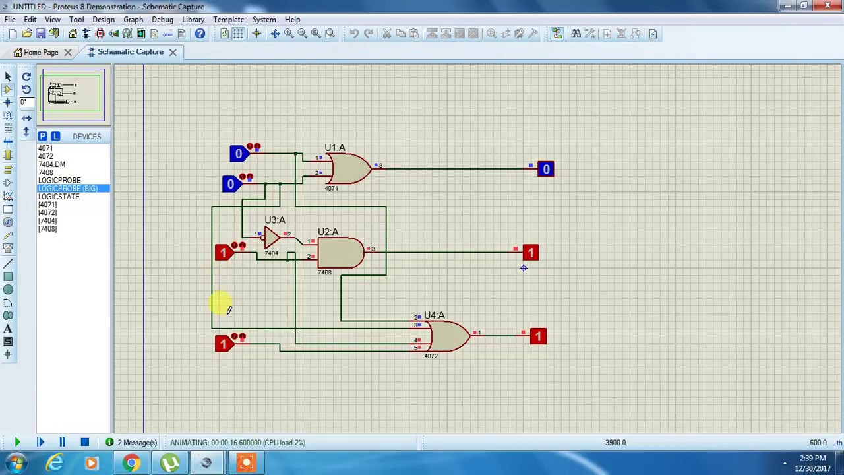Click the Zoom to Area icon
Image resolution: width=844 pixels, height=475 pixels.
pyautogui.click(x=330, y=34)
